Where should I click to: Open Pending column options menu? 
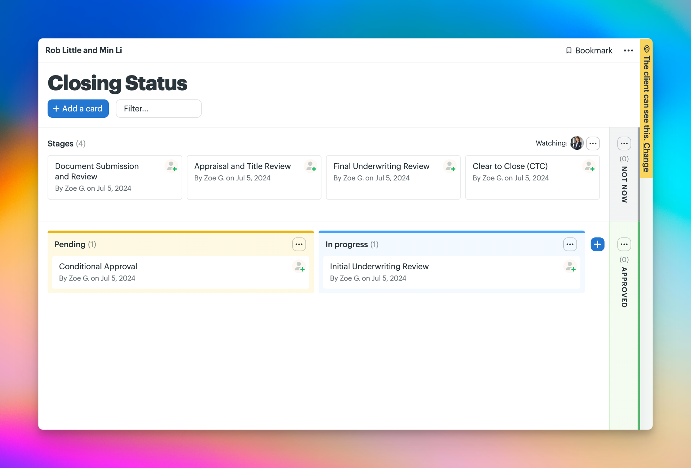click(x=299, y=244)
